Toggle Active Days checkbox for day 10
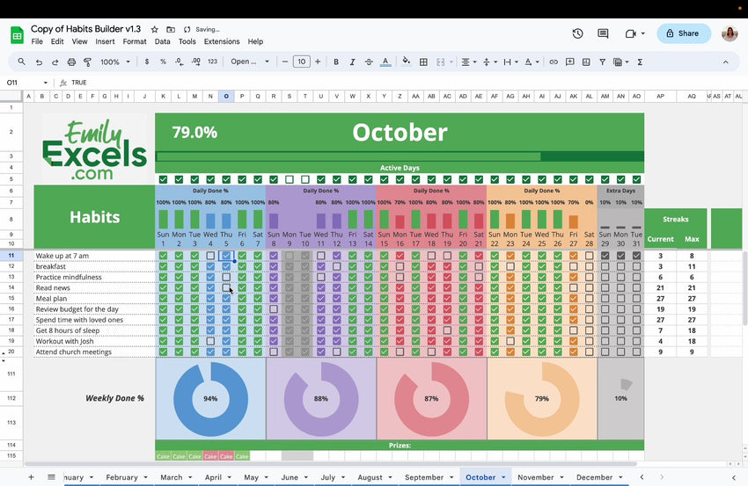The height and width of the screenshot is (486, 748). click(304, 179)
